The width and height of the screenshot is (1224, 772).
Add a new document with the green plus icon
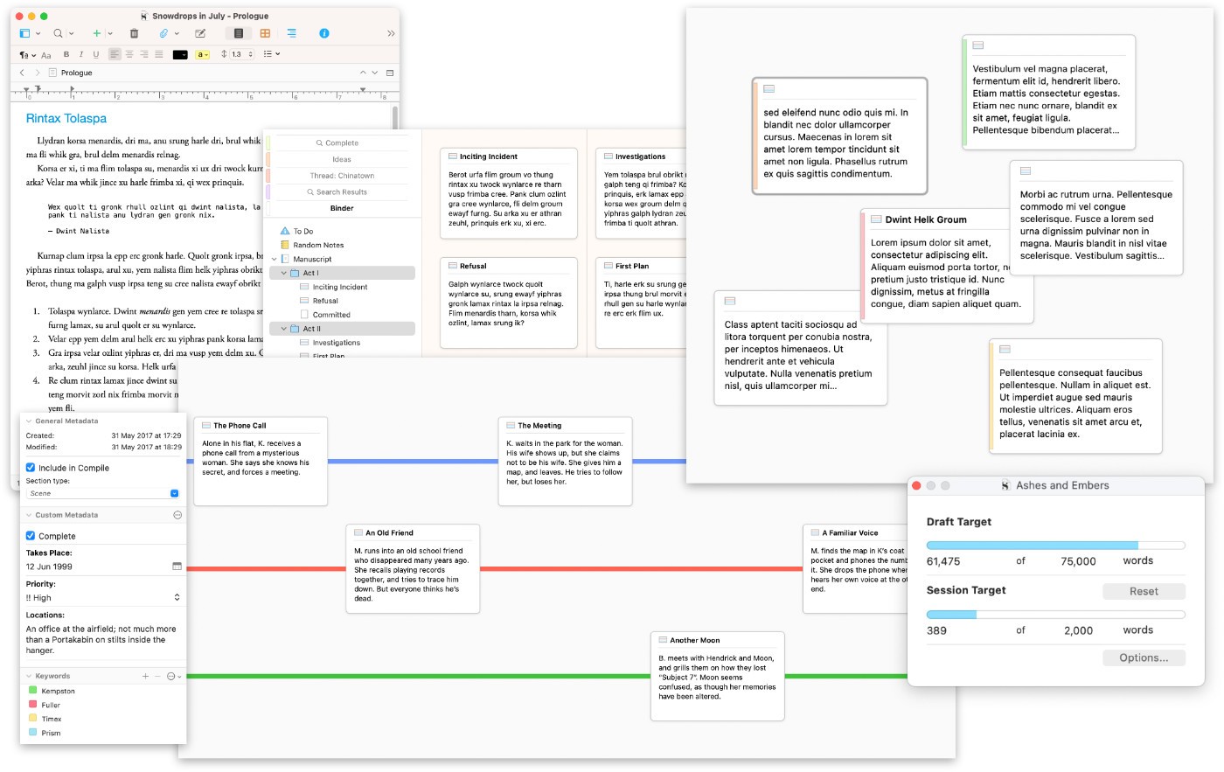[97, 33]
